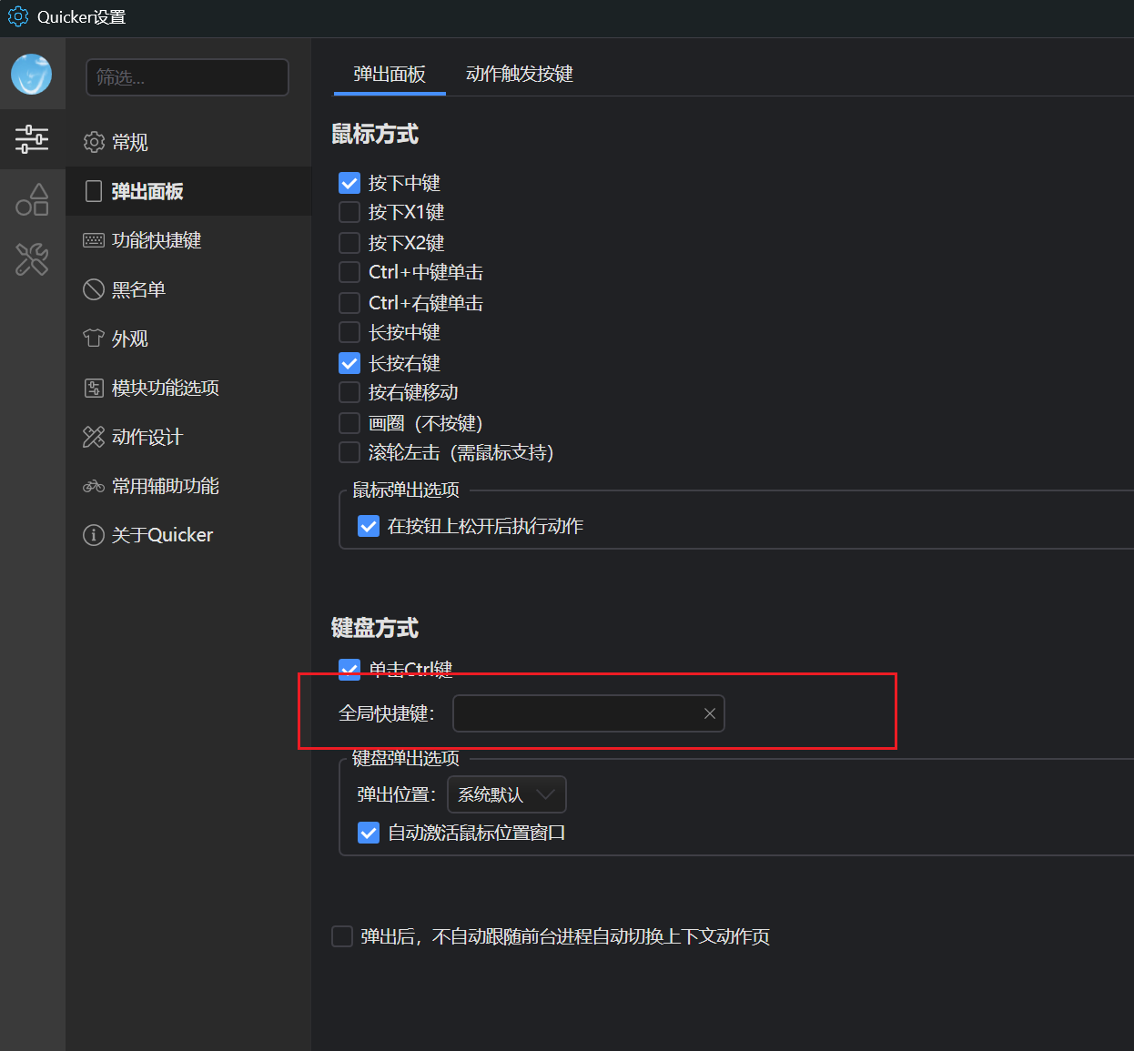Enable 画圈（不按键）checkbox

pos(349,423)
